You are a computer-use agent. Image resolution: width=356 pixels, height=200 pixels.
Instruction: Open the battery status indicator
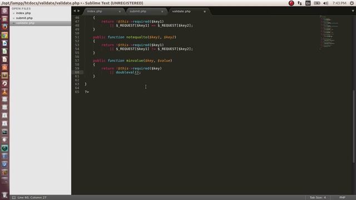(317, 3)
